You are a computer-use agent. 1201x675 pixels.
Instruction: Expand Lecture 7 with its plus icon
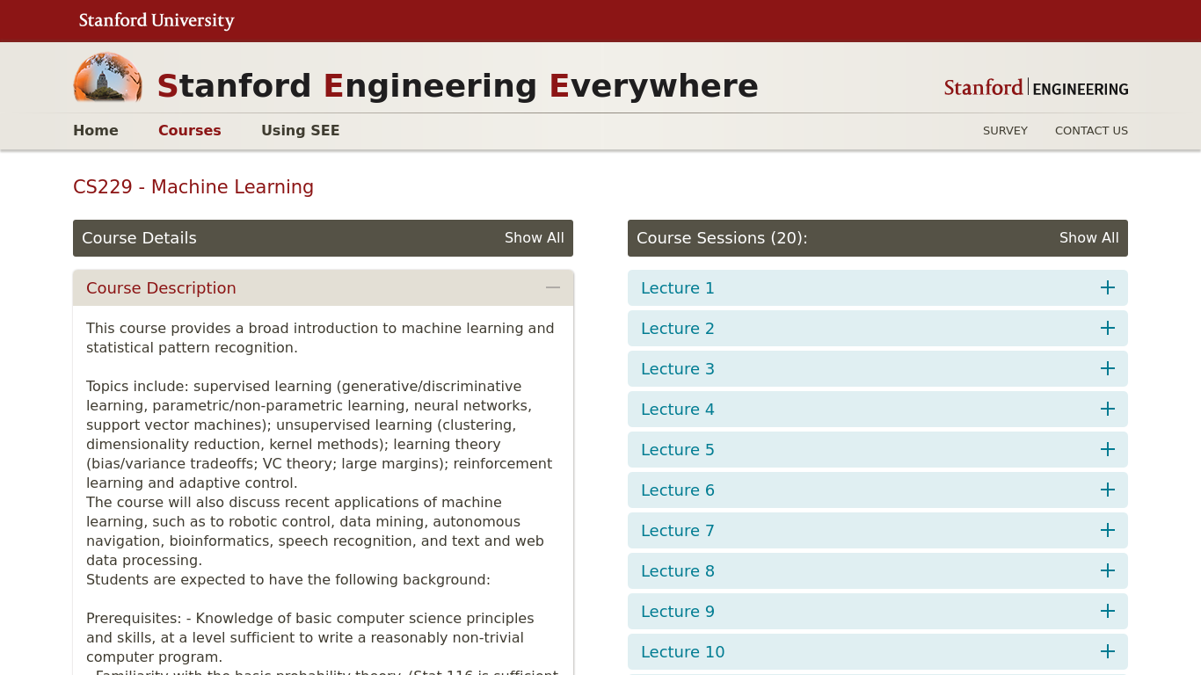(1108, 530)
